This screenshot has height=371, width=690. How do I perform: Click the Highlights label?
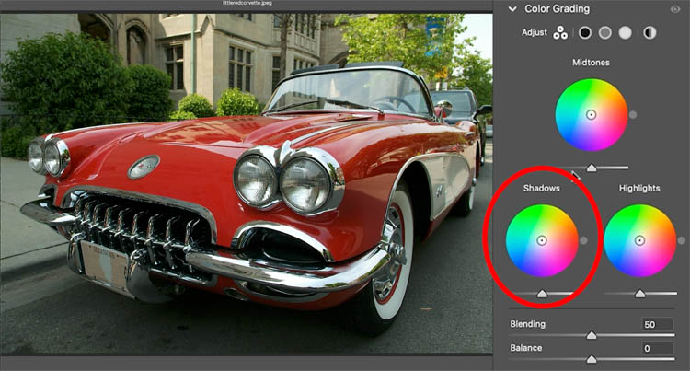(639, 188)
